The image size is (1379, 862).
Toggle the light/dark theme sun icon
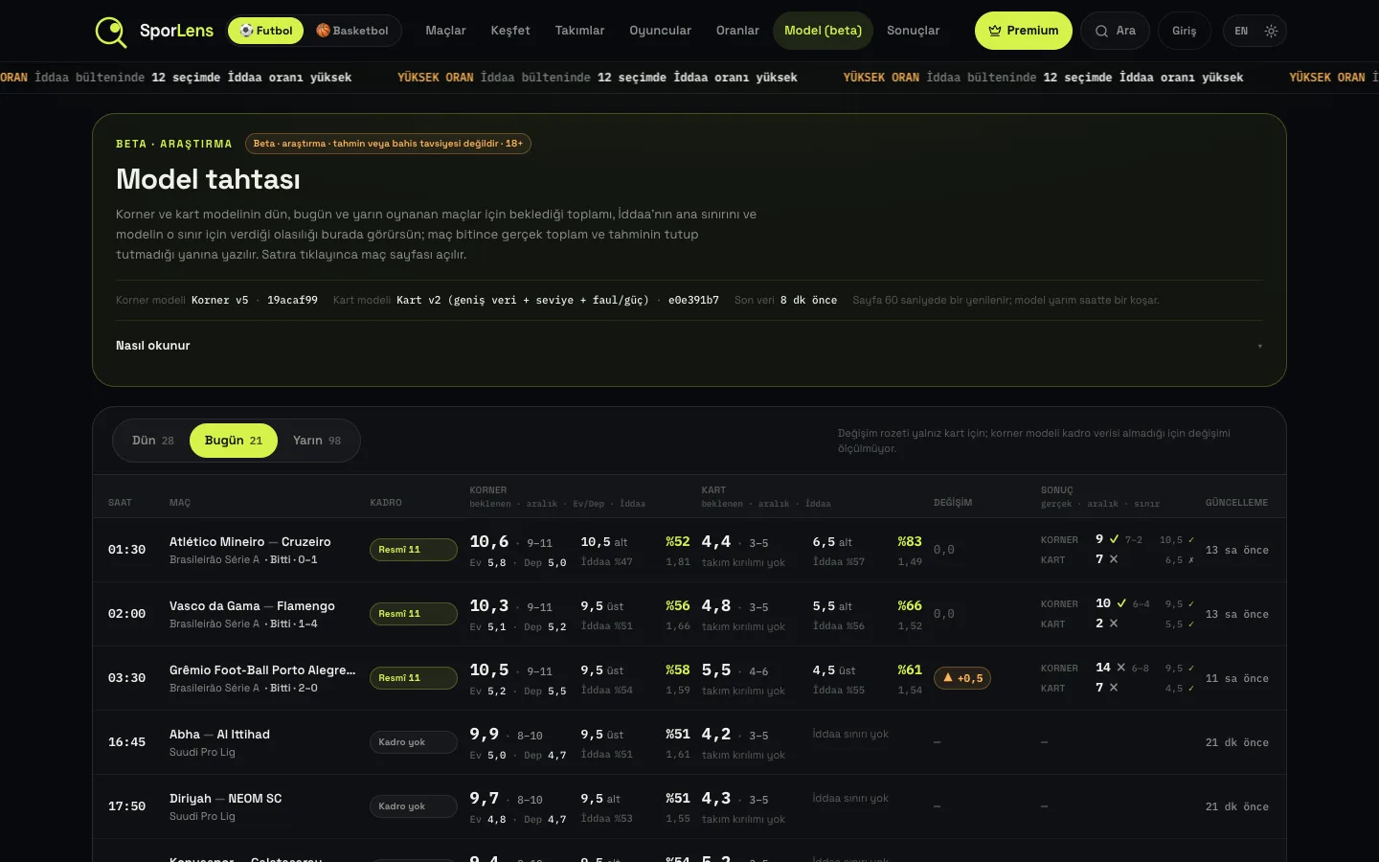coord(1271,31)
